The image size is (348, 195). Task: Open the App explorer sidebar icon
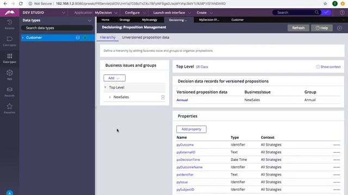pyautogui.click(x=10, y=75)
